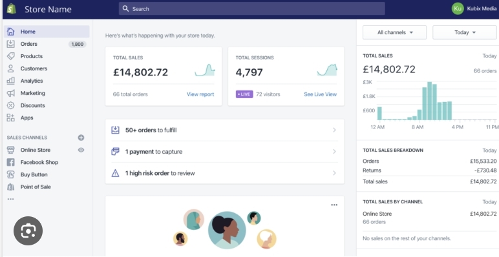
Task: Open the All channels dropdown
Action: coord(394,32)
